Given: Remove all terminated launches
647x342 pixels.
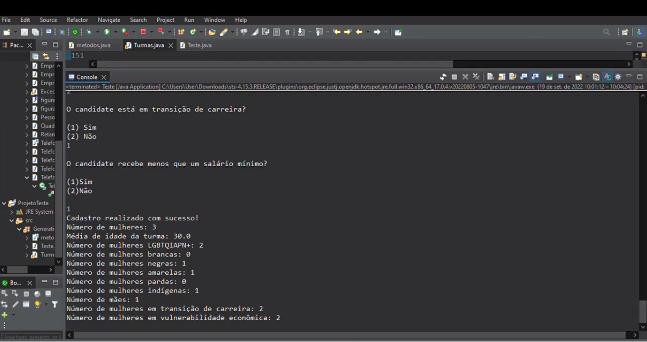Looking at the screenshot, I should click(x=476, y=77).
